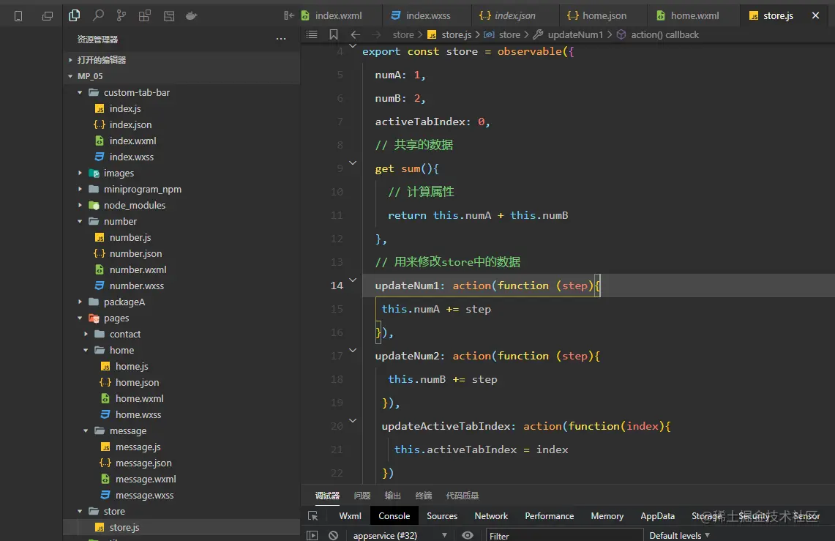Switch to the Performance debugger tab
The height and width of the screenshot is (541, 835).
pos(549,516)
